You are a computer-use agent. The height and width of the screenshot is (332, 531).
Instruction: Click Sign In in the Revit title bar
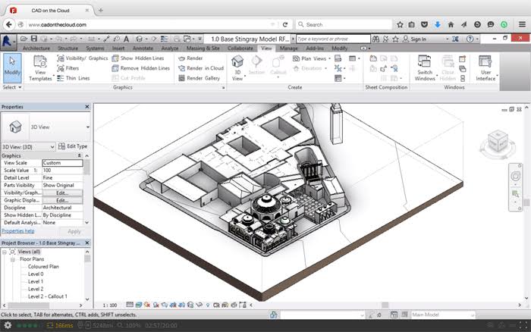click(x=414, y=39)
